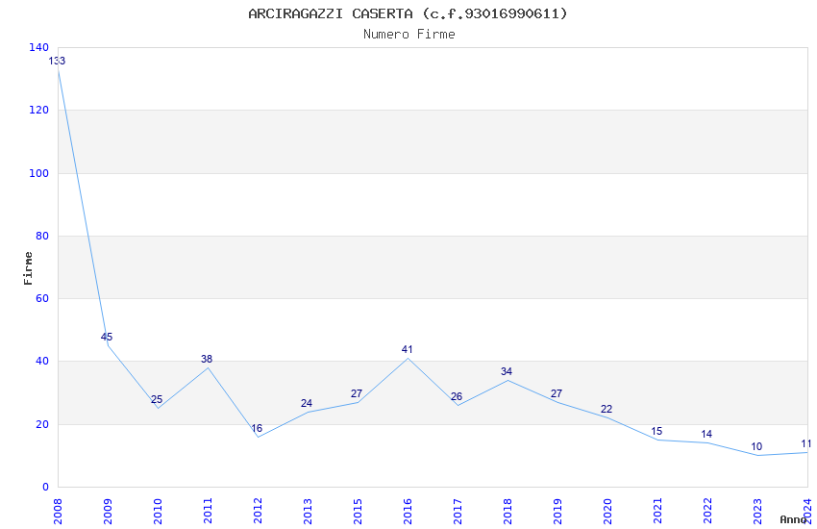Viewport: 817px width, 529px height.
Task: Select x-axis year label 2016
Action: tap(408, 512)
